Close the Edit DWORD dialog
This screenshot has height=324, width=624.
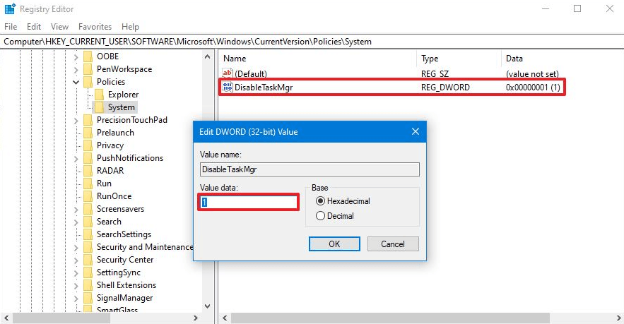pyautogui.click(x=415, y=131)
